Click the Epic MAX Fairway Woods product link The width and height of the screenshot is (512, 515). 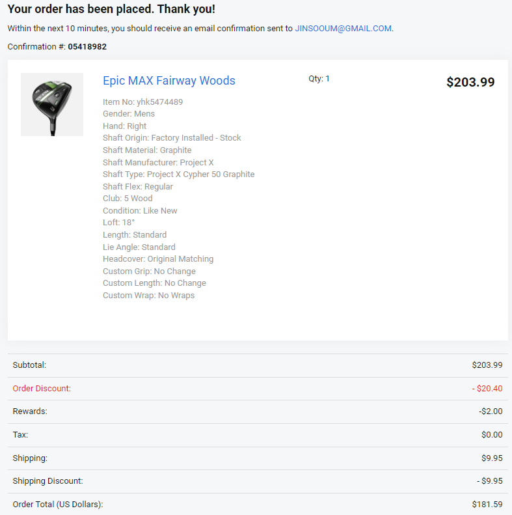click(169, 81)
